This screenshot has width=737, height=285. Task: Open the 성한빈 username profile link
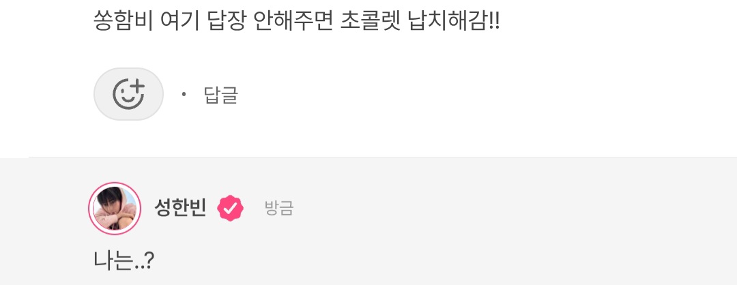(x=180, y=208)
